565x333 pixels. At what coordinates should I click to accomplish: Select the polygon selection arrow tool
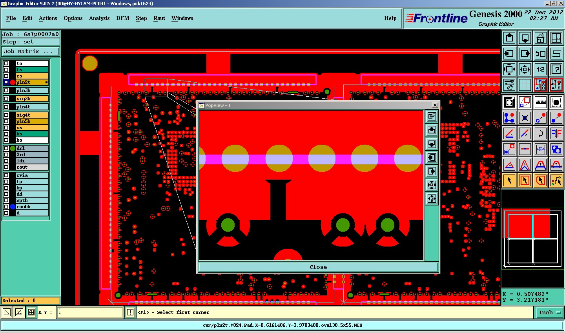(541, 180)
